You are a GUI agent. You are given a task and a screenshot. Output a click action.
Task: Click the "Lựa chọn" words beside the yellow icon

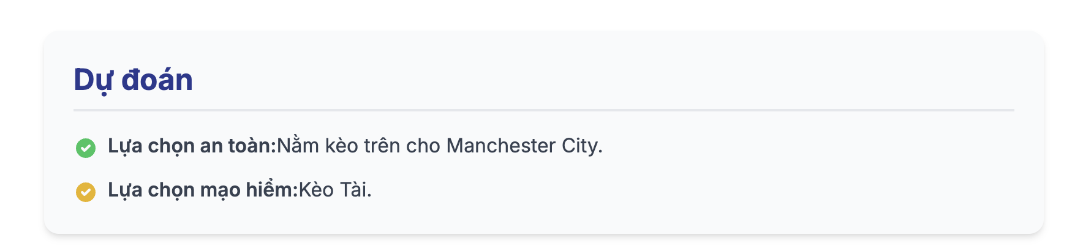[x=151, y=190]
